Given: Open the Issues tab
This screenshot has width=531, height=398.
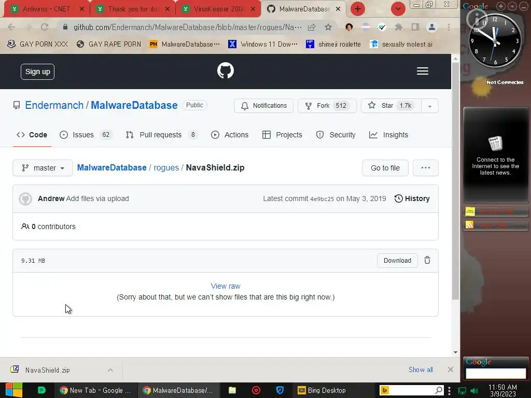Looking at the screenshot, I should 86,135.
